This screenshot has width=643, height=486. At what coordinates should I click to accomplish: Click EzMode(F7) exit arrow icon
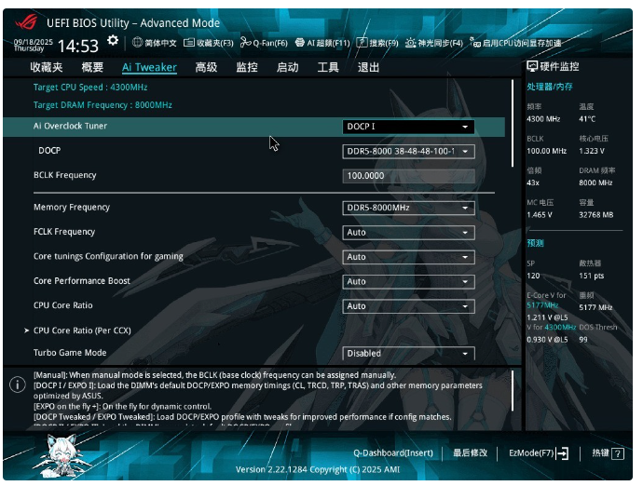tap(563, 453)
